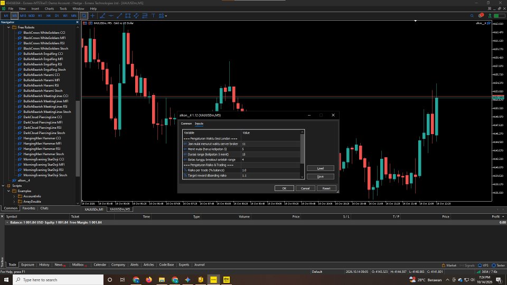Choose the text label tool
The image size is (507, 285).
pyautogui.click(x=153, y=15)
